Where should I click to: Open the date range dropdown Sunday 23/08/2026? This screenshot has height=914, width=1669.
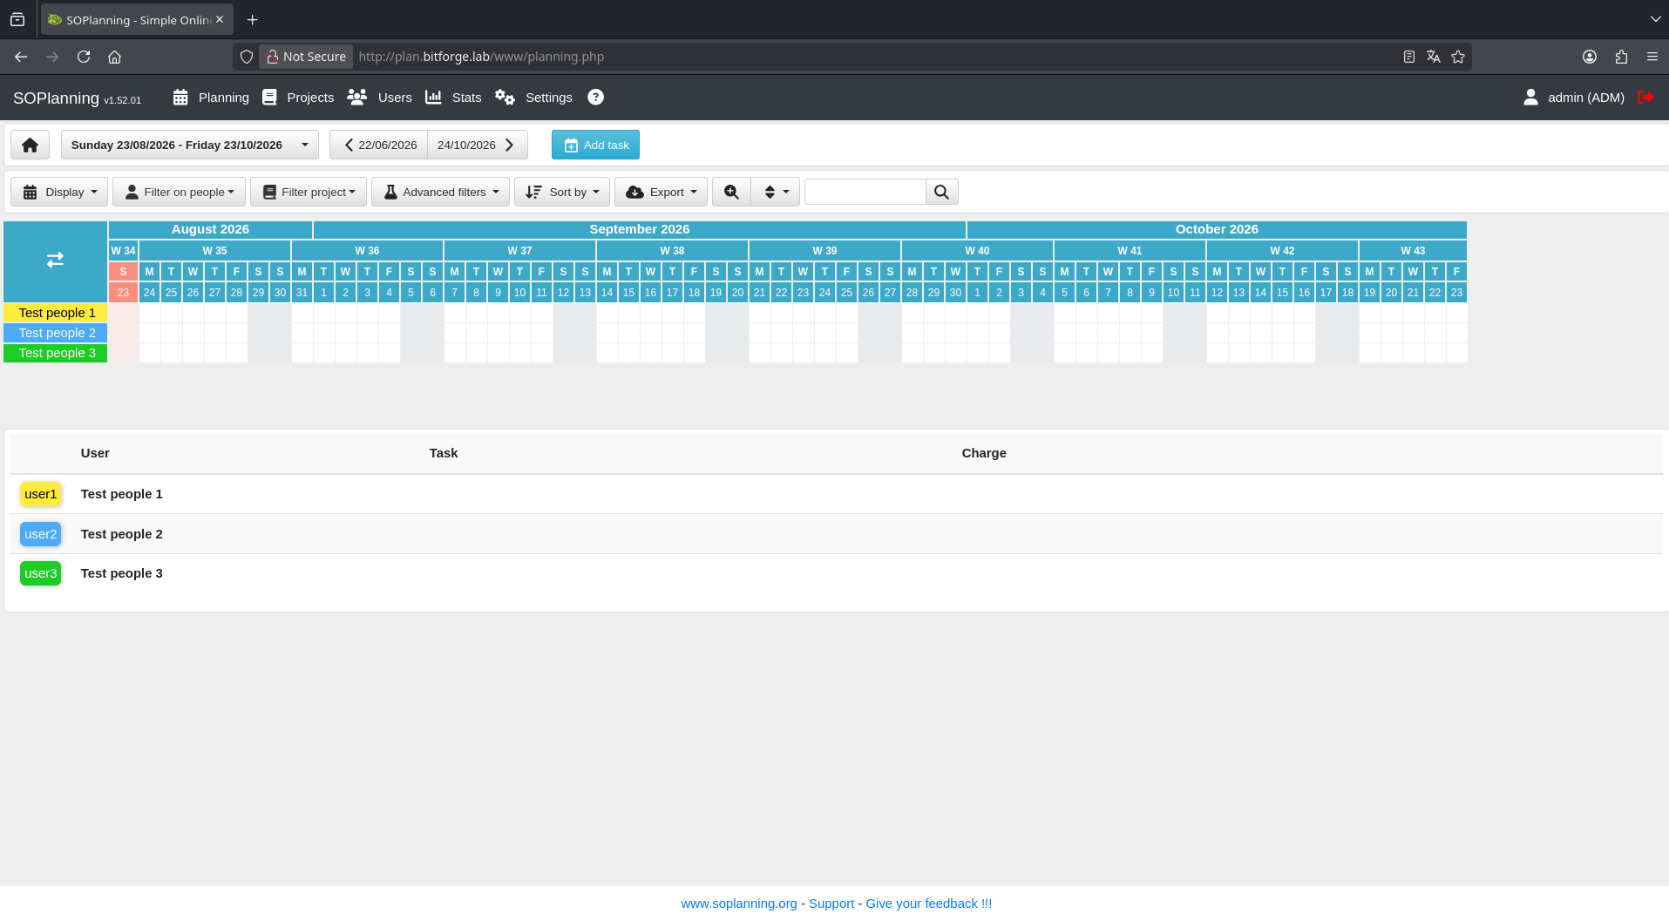point(189,145)
